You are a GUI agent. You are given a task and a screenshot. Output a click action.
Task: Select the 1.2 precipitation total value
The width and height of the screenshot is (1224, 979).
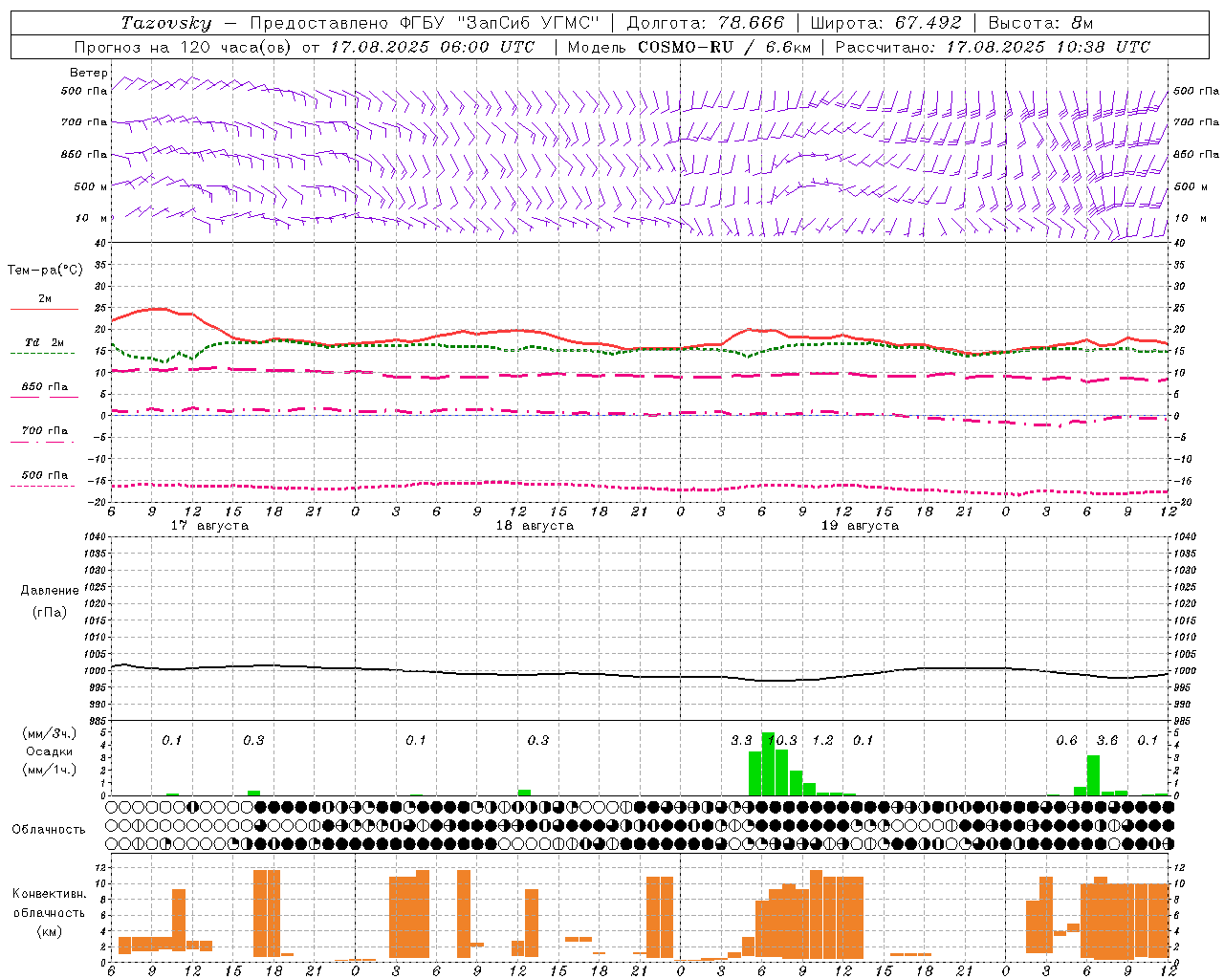[822, 741]
